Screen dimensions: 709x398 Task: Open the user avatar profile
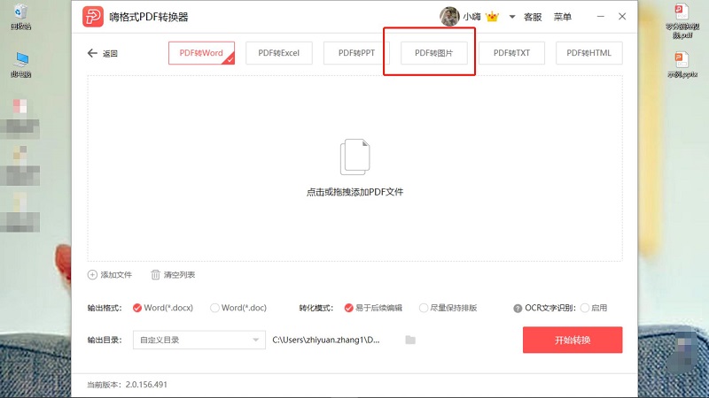pyautogui.click(x=449, y=17)
